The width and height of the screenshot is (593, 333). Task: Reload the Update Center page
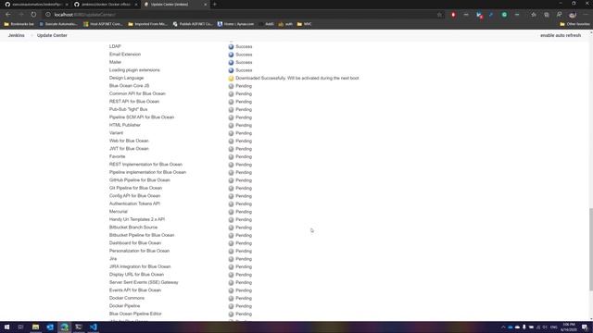(x=33, y=15)
